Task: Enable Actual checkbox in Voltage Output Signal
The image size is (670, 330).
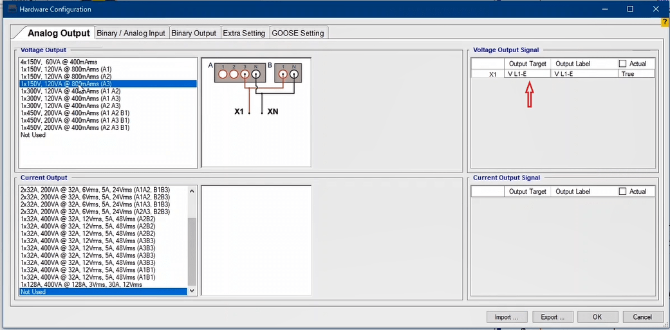Action: pos(622,64)
